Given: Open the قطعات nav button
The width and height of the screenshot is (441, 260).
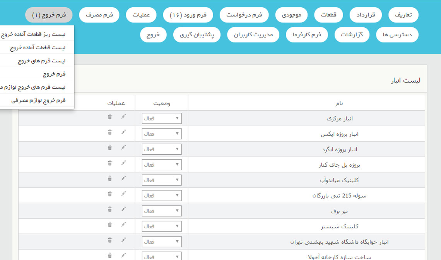Looking at the screenshot, I should [328, 15].
